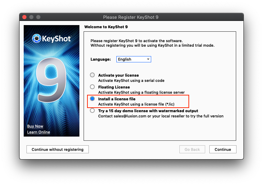
Task: Click the KeyShot logo icon
Action: click(x=37, y=38)
